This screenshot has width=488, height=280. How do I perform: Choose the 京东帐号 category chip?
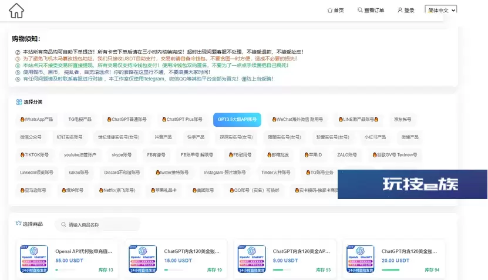click(402, 120)
